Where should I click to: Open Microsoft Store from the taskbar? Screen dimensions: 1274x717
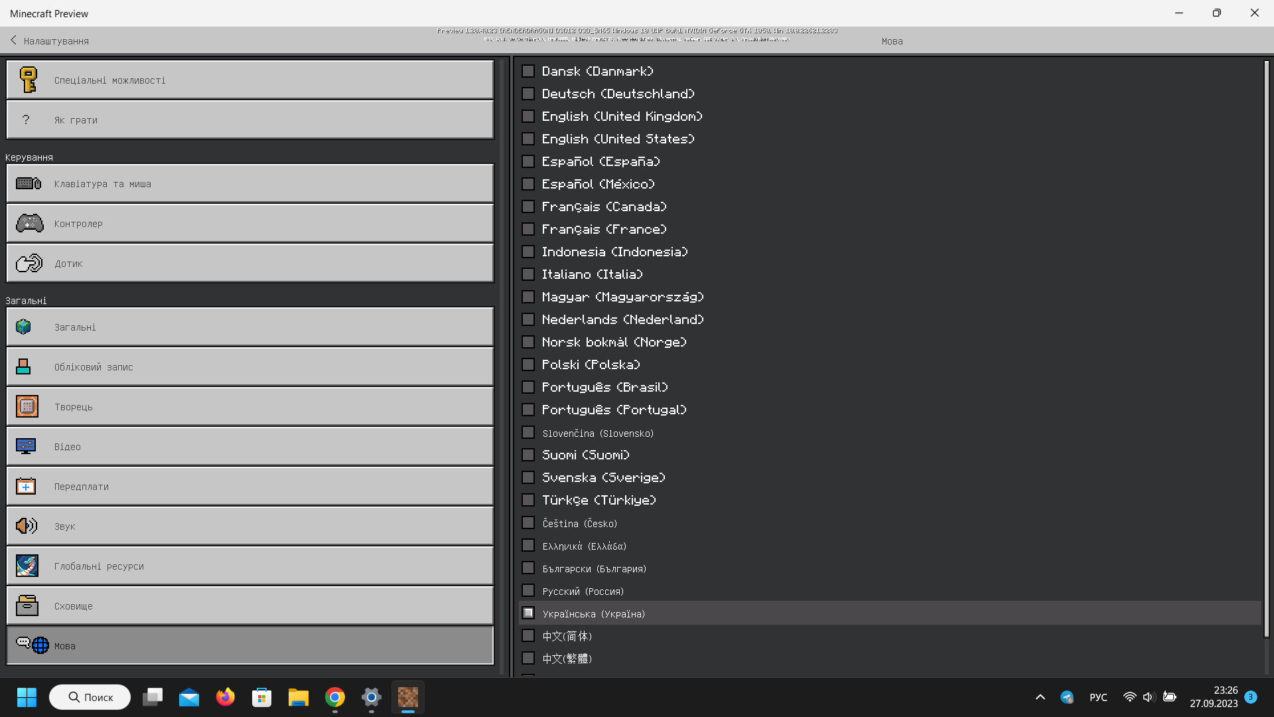262,697
